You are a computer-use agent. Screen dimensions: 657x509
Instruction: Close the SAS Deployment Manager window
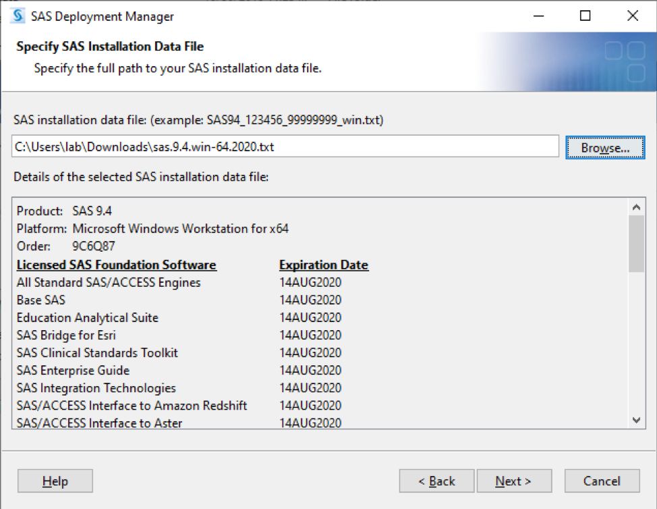(x=633, y=16)
